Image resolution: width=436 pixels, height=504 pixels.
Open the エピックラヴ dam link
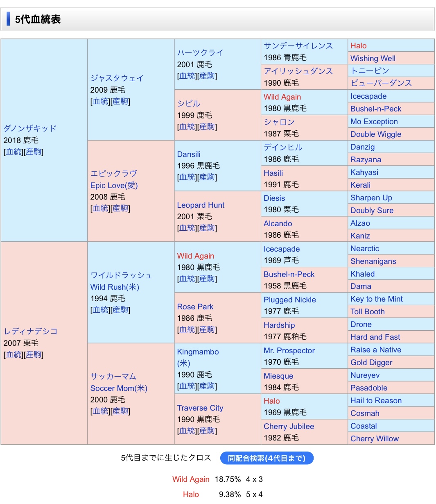click(x=113, y=173)
